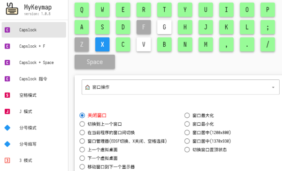This screenshot has width=282, height=171.
Task: Choose the 窗口管理器 radio option
Action: point(82,141)
